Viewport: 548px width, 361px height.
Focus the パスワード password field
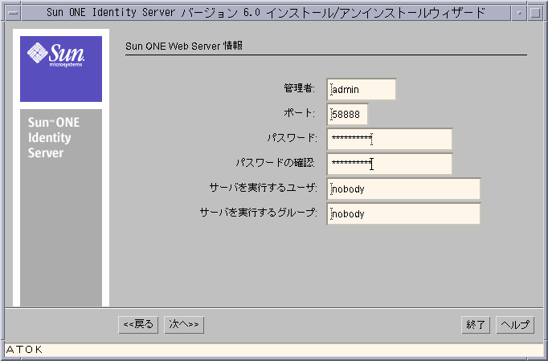(x=390, y=139)
